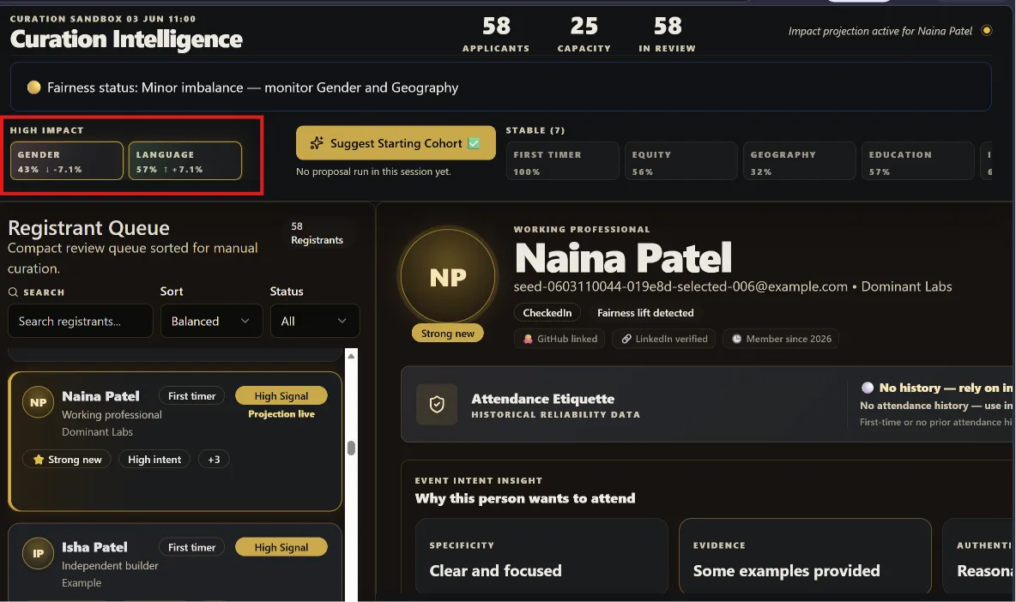Click Curation Intelligence title
The image size is (1016, 602).
point(126,39)
